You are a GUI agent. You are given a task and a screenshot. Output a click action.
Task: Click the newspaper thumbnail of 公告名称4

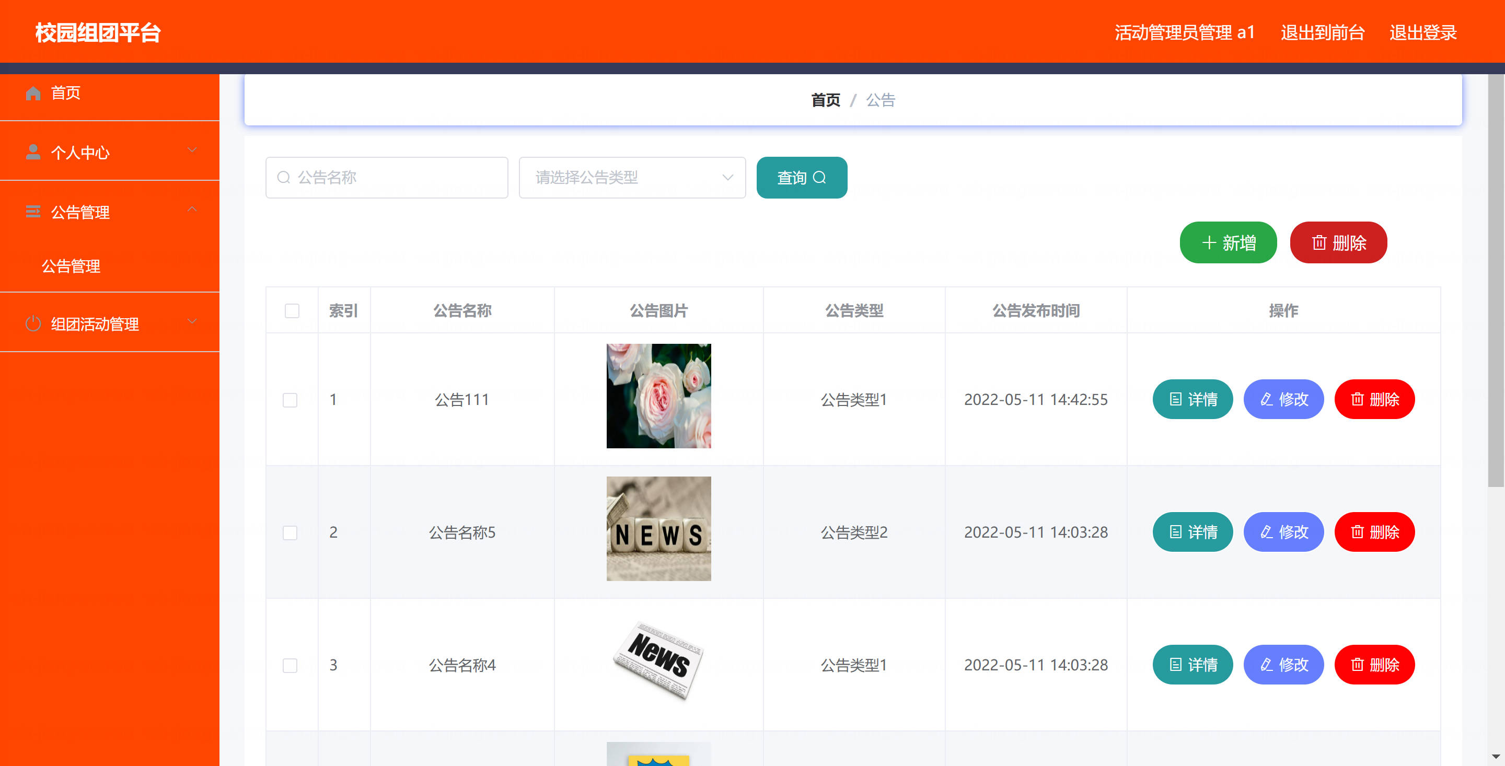658,660
